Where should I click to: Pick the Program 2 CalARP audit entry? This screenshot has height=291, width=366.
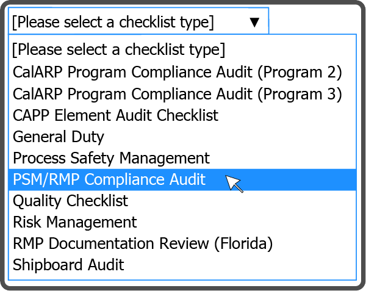point(177,71)
